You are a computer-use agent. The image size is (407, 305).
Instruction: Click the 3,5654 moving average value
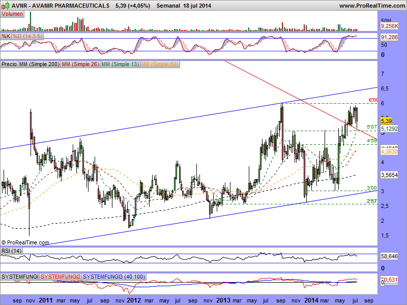[x=389, y=175]
